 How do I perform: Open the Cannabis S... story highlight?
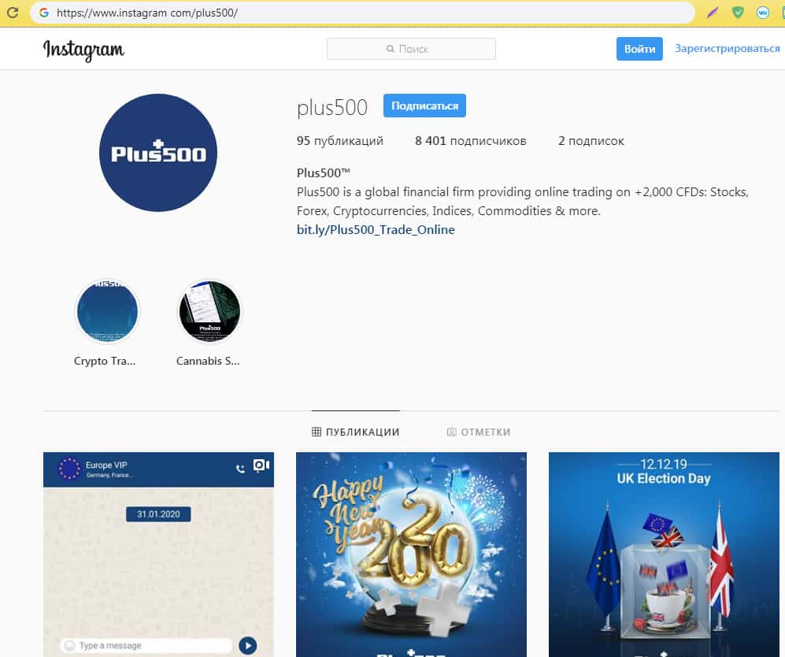click(x=209, y=311)
